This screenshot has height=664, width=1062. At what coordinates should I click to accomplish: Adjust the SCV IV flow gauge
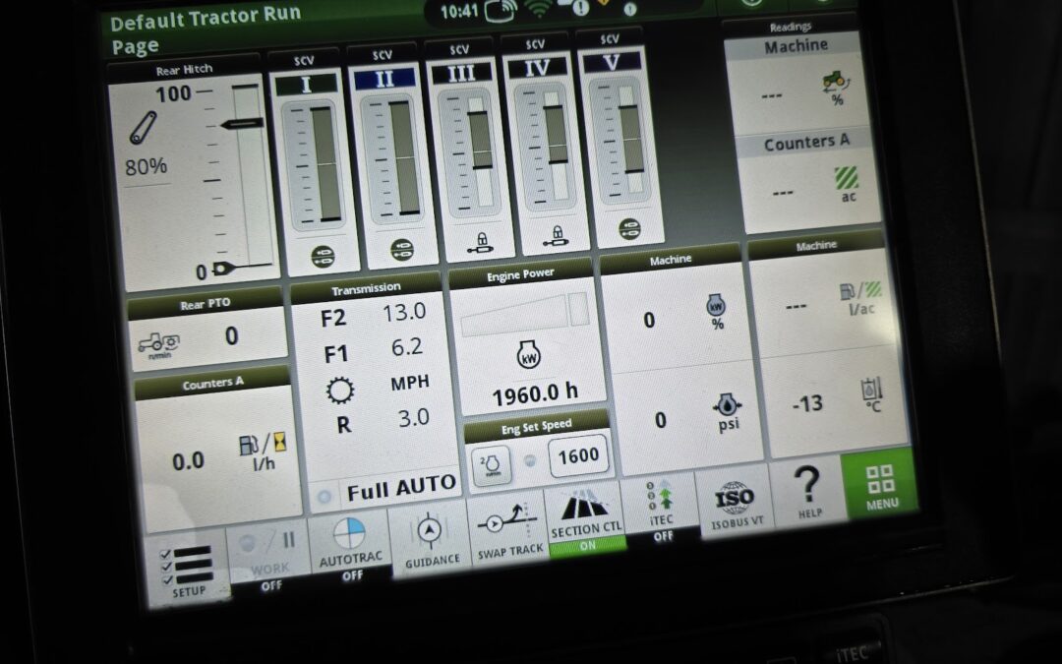pos(546,147)
